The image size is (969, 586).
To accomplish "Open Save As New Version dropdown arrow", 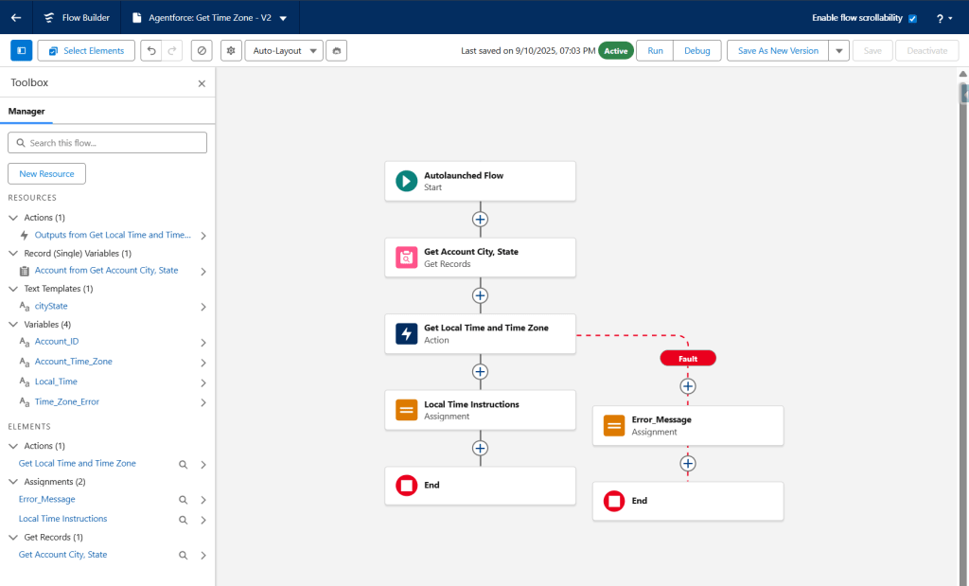I will coord(839,50).
